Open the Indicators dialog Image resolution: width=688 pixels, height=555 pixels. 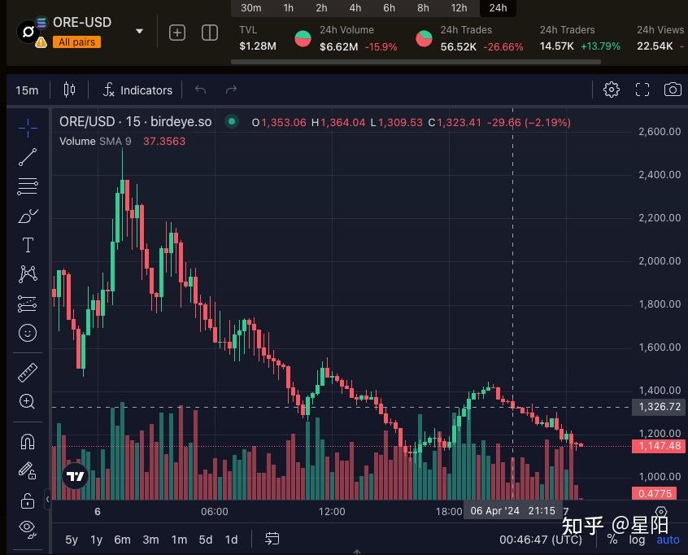point(137,90)
